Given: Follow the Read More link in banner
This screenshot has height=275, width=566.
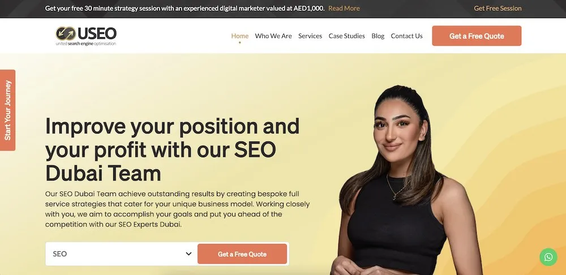Looking at the screenshot, I should click(344, 8).
